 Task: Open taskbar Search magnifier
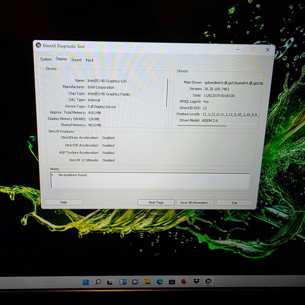tap(98, 281)
